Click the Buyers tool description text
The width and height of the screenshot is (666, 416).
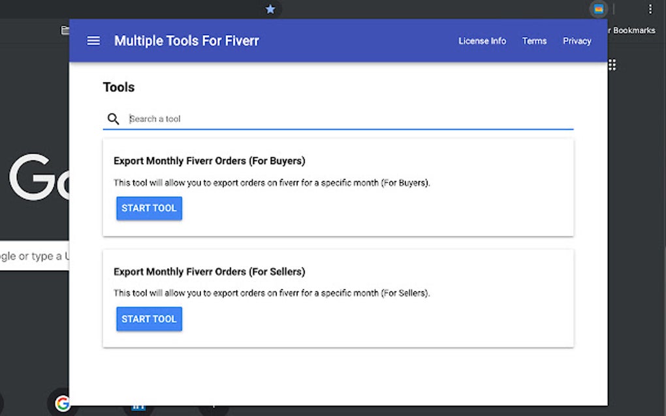coord(272,183)
